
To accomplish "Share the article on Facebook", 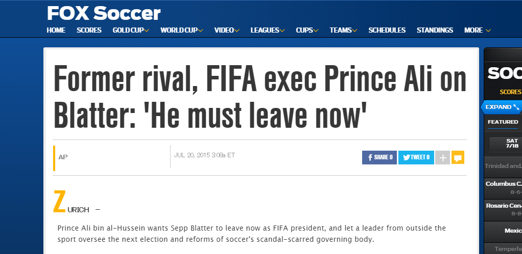I will 379,157.
